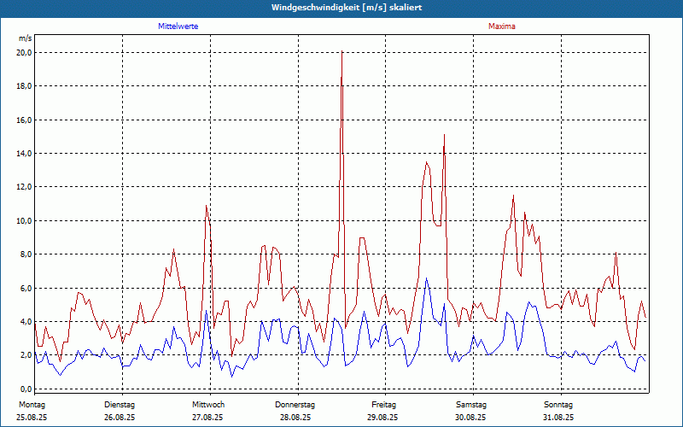Select the Donnerstag day label
Screen dimensions: 683x427
(x=295, y=404)
